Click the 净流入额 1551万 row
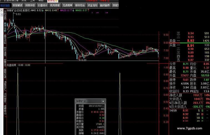The image size is (210, 135). pos(189,95)
